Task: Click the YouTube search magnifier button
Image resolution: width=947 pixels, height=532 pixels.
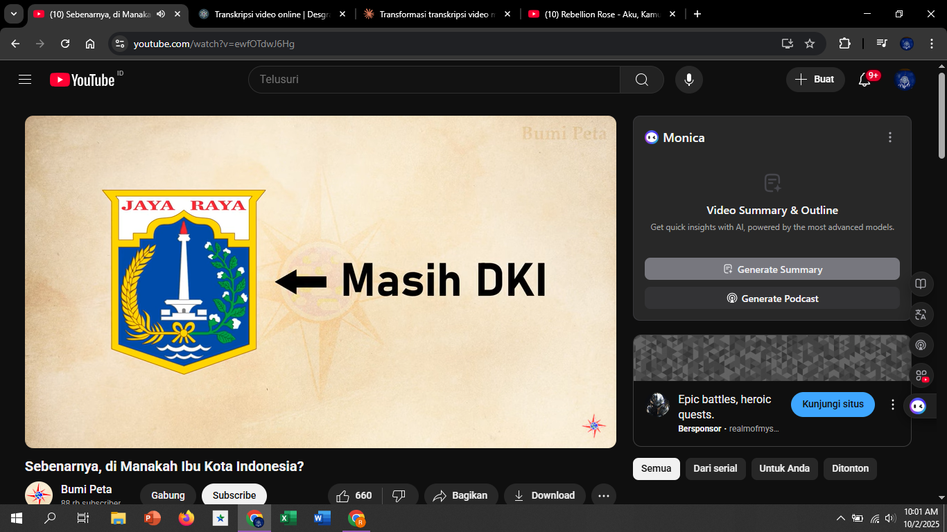Action: click(x=642, y=80)
